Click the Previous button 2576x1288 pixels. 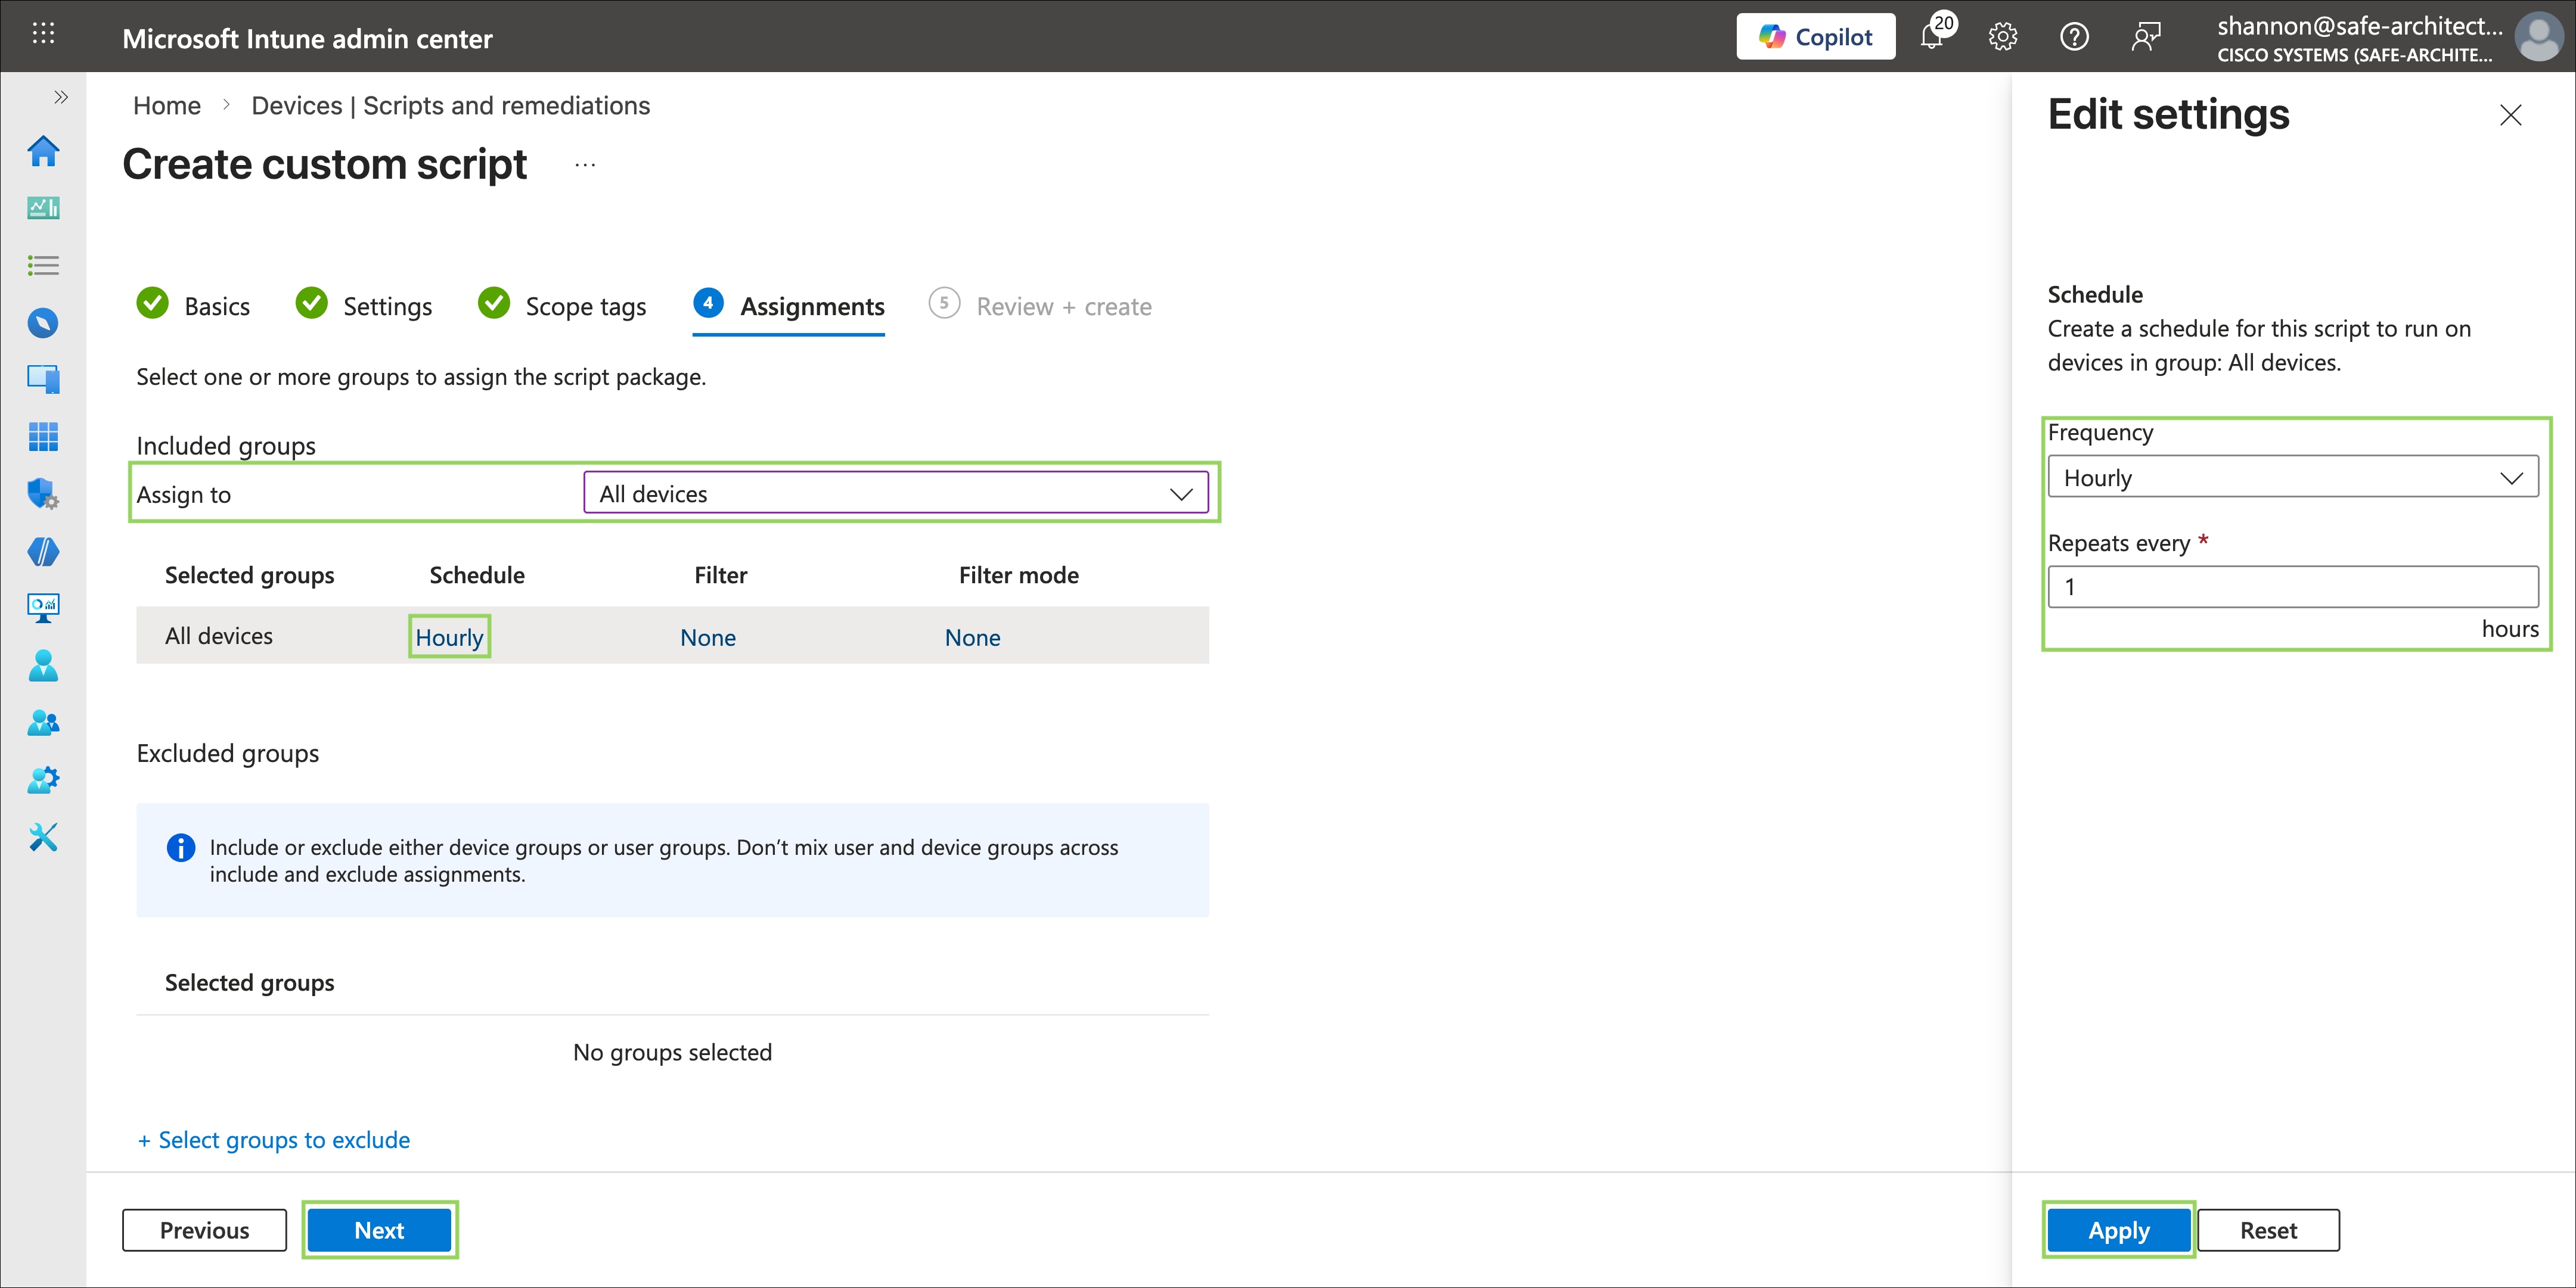(204, 1230)
